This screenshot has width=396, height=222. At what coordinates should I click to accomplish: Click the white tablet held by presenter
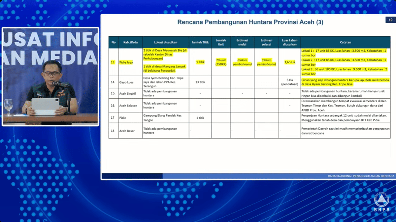pos(45,105)
